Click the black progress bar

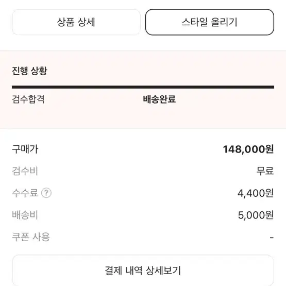click(143, 87)
